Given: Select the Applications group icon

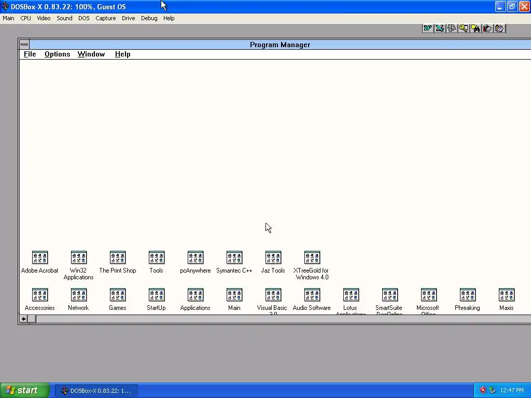Looking at the screenshot, I should [195, 295].
